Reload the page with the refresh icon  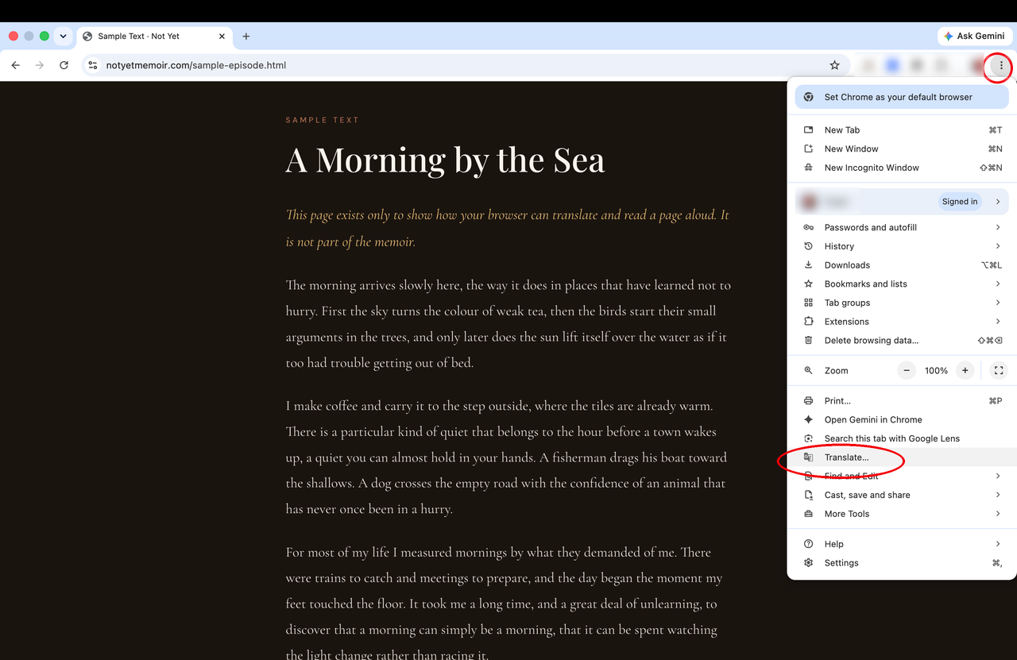[64, 65]
